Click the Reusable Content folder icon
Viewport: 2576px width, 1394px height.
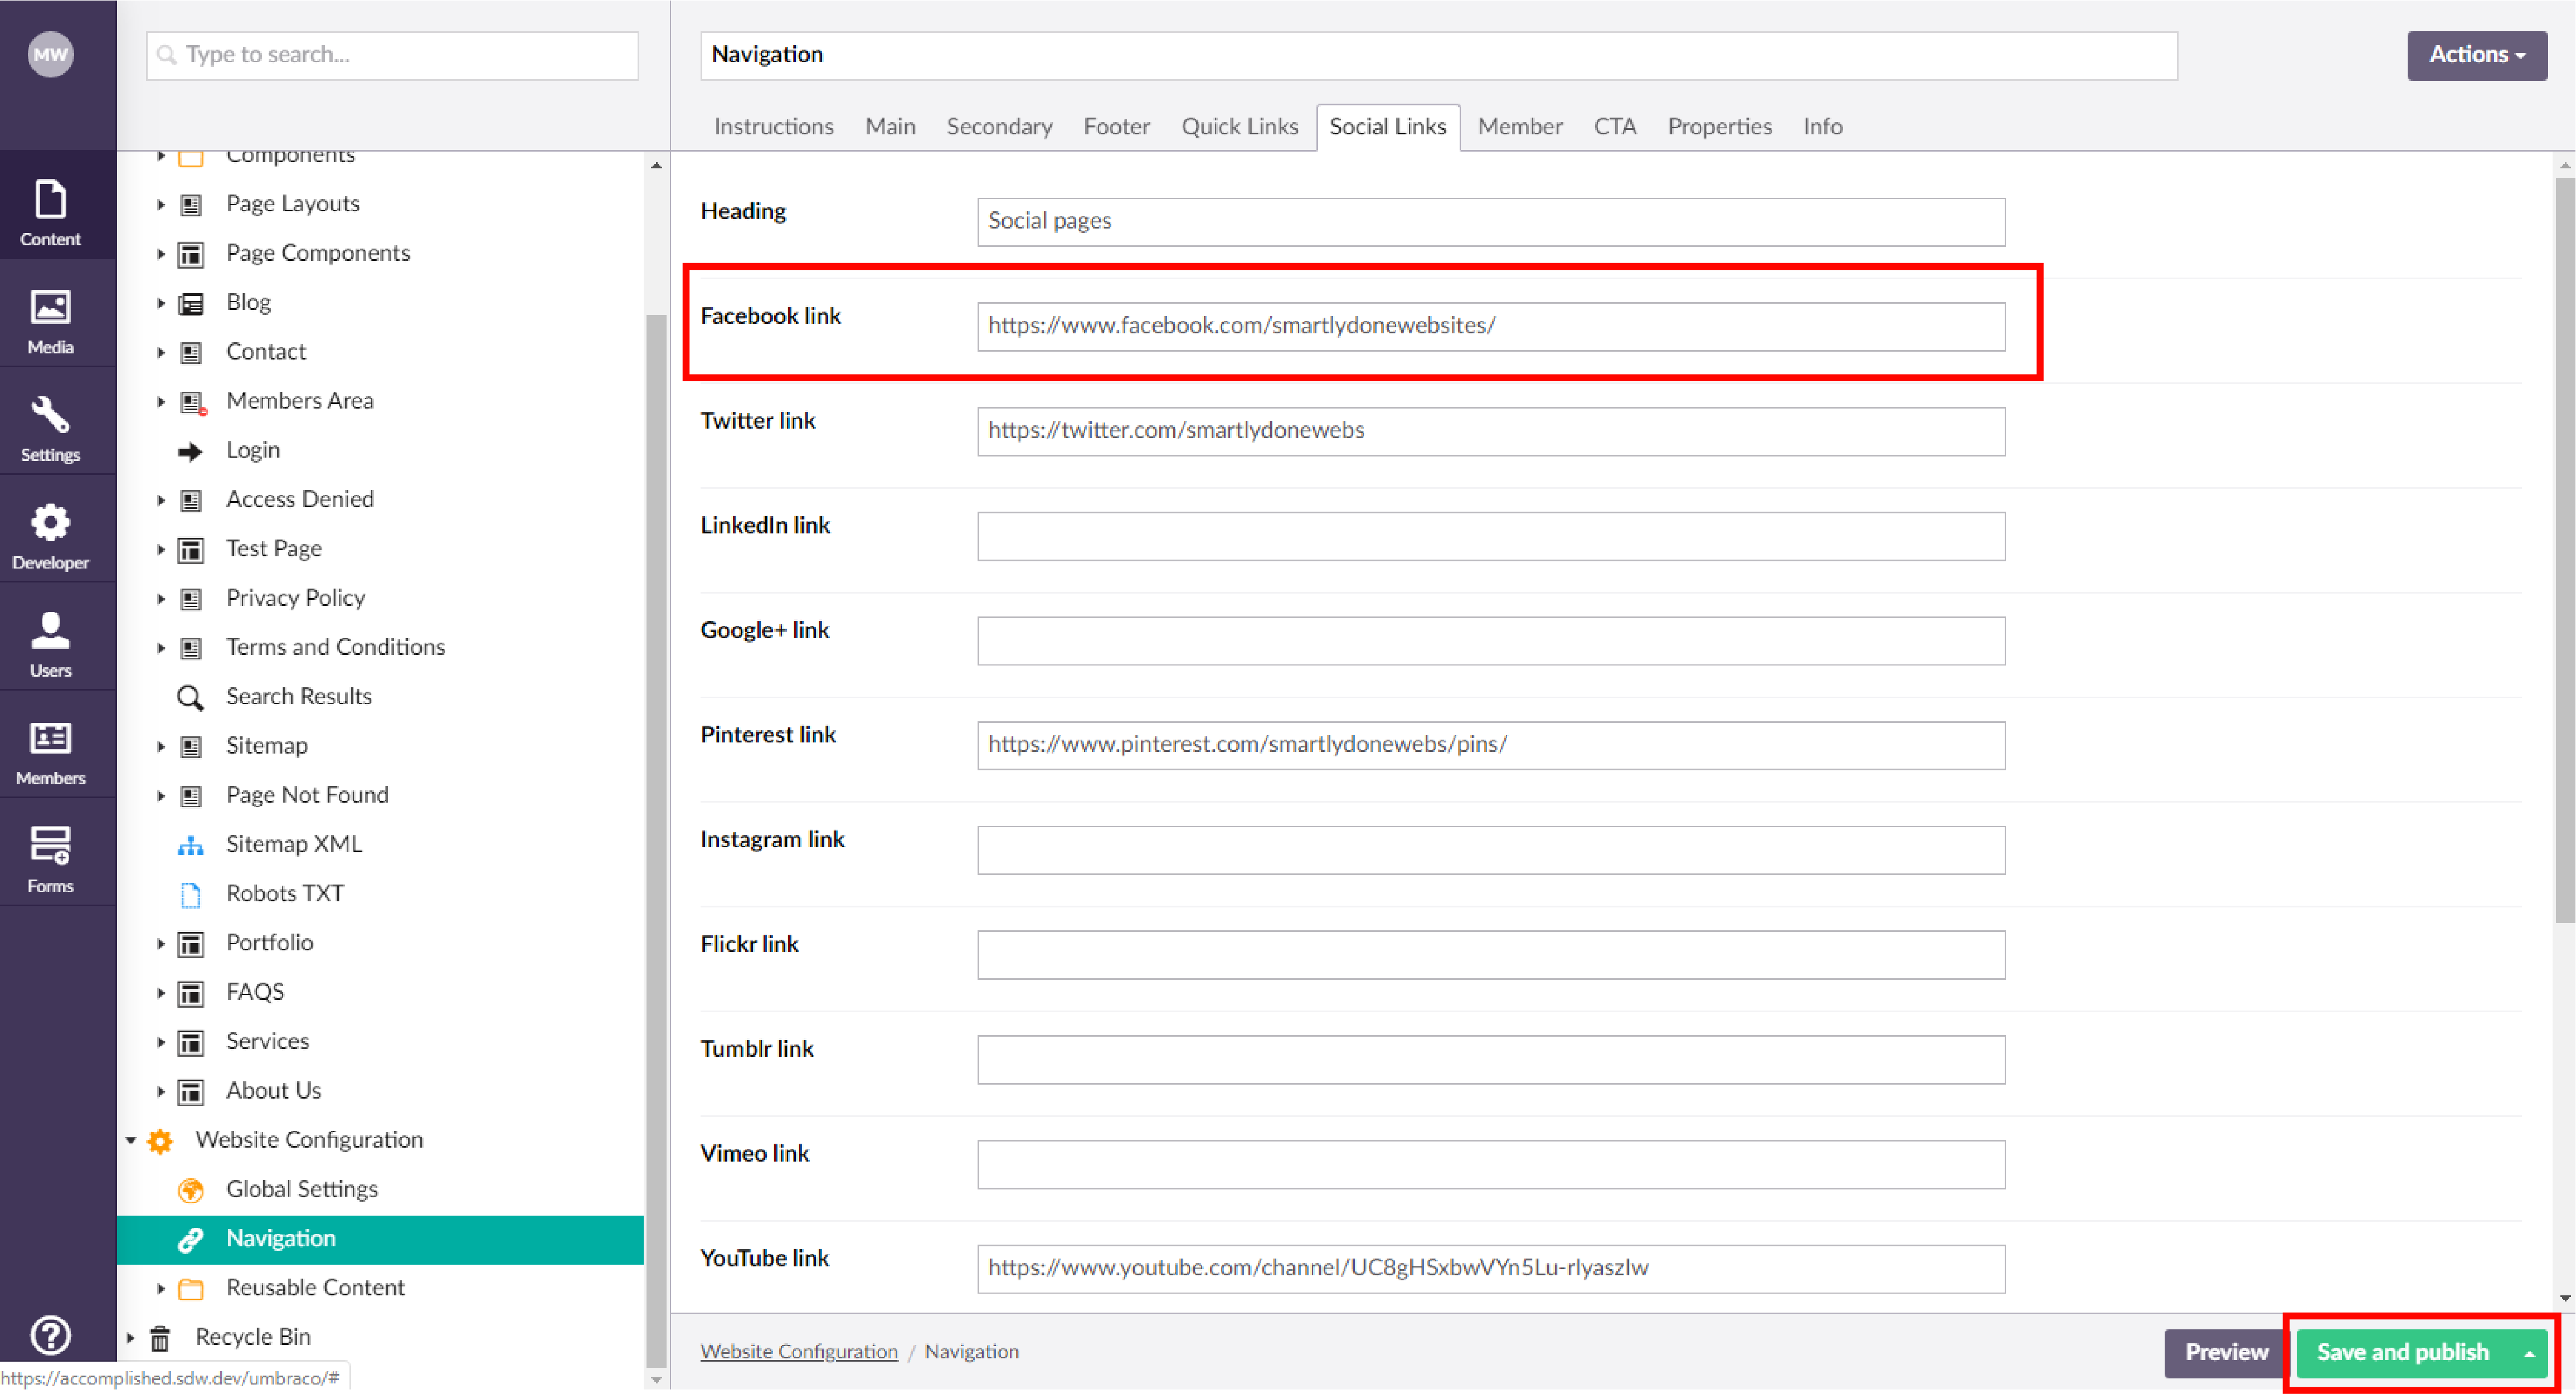pyautogui.click(x=190, y=1289)
